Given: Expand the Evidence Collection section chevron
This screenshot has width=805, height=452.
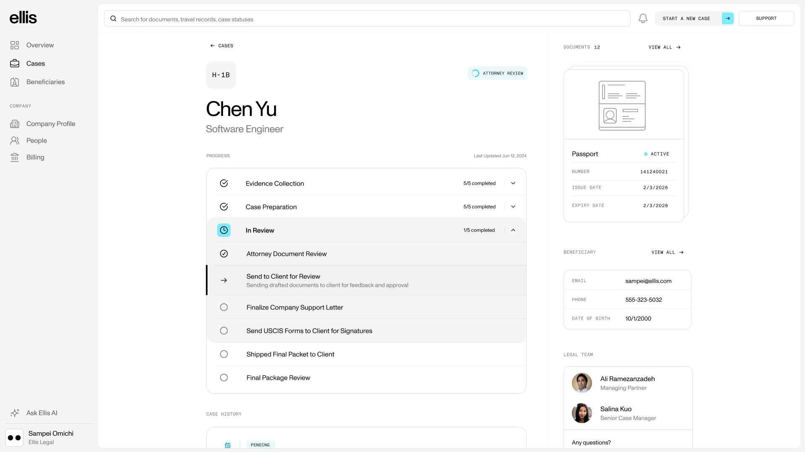Looking at the screenshot, I should pyautogui.click(x=513, y=183).
